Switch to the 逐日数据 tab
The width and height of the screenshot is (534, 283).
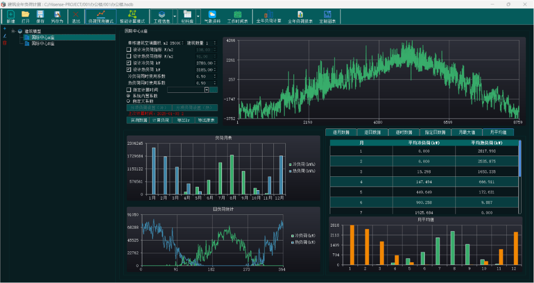pyautogui.click(x=372, y=132)
